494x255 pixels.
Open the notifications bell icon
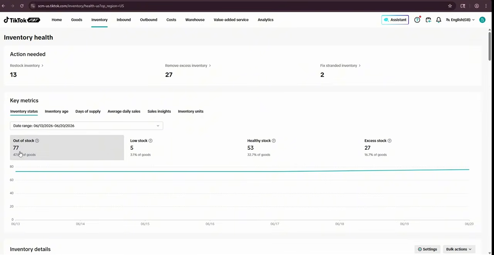(x=438, y=20)
